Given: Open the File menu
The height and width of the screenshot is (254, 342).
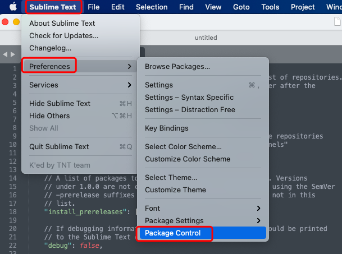Looking at the screenshot, I should [94, 7].
